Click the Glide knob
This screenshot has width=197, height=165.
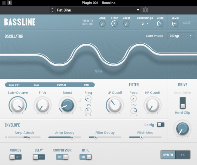160,23
